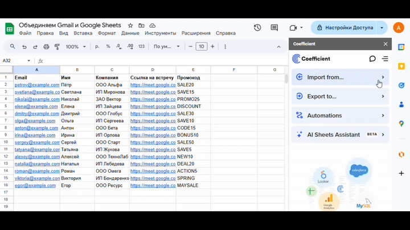Image resolution: width=410 pixels, height=230 pixels.
Task: Print the spreadsheet
Action: click(46, 47)
